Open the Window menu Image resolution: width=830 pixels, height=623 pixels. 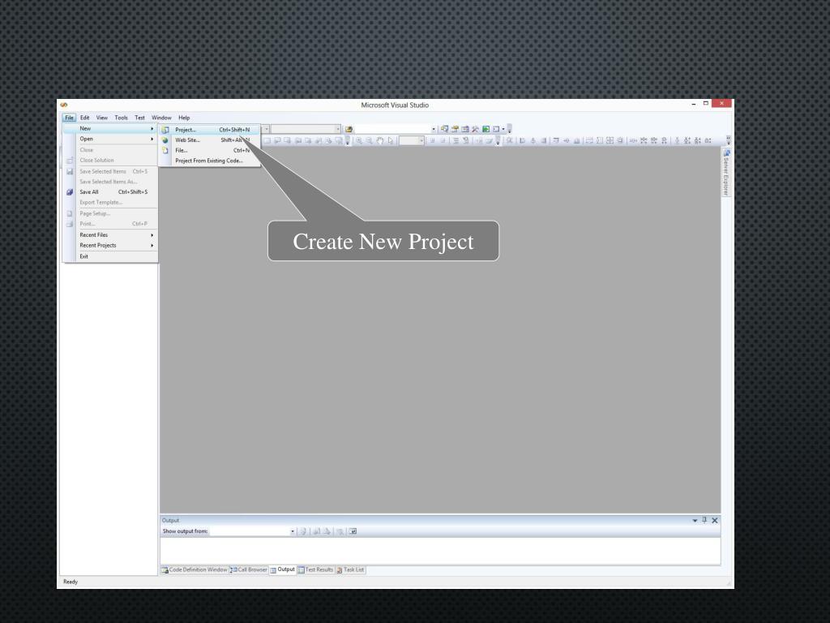[161, 118]
